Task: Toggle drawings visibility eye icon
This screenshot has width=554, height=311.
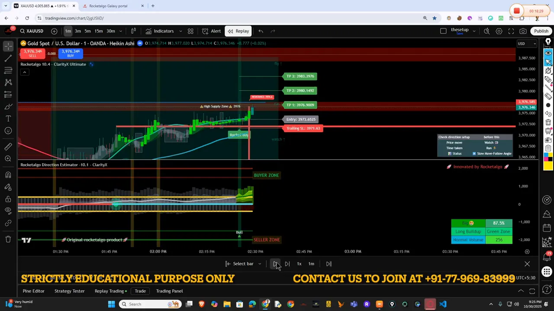Action: coord(8,210)
